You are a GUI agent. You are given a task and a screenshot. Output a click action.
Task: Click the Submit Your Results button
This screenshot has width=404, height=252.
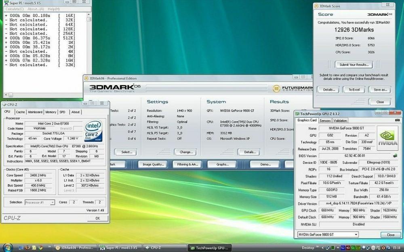(354, 65)
